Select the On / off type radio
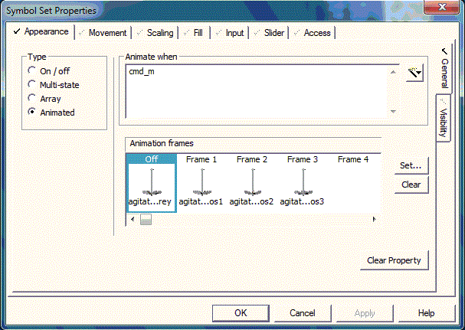 [32, 70]
